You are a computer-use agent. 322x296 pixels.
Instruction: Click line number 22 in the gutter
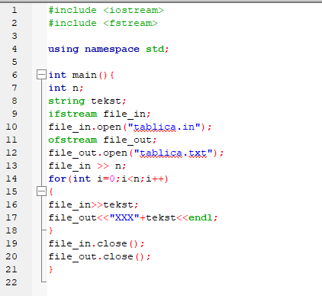11,282
